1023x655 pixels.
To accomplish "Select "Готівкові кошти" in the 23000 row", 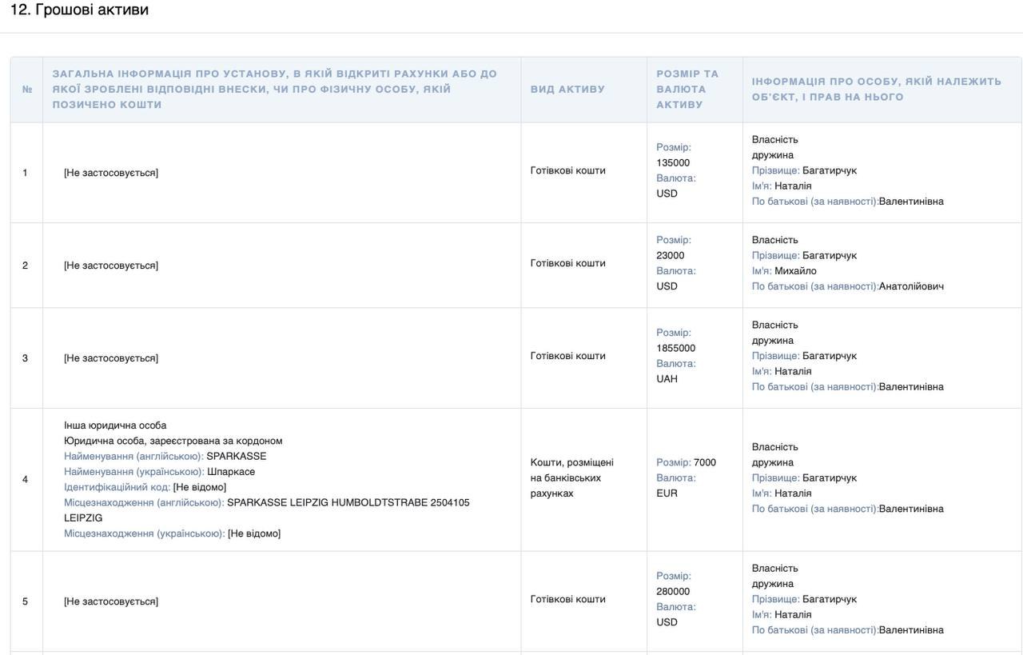I will coord(568,263).
